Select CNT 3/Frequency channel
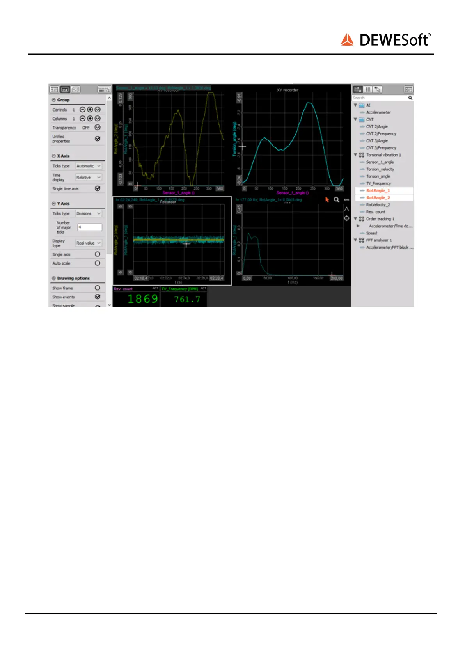 [381, 148]
